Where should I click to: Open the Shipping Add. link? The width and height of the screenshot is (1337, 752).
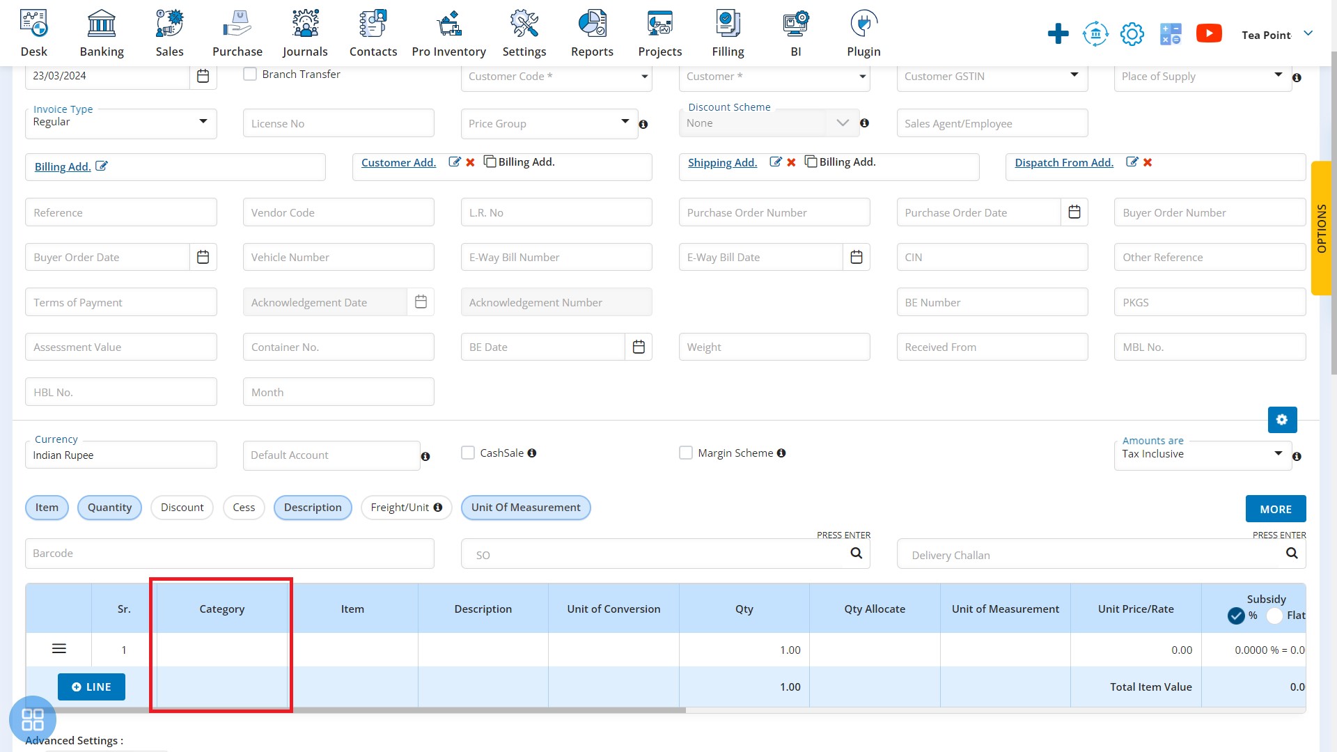pos(722,162)
